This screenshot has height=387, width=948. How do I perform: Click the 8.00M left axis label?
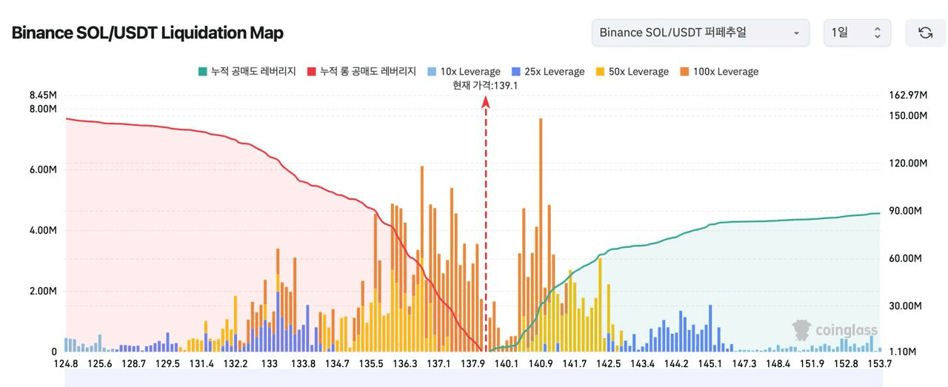tap(43, 109)
